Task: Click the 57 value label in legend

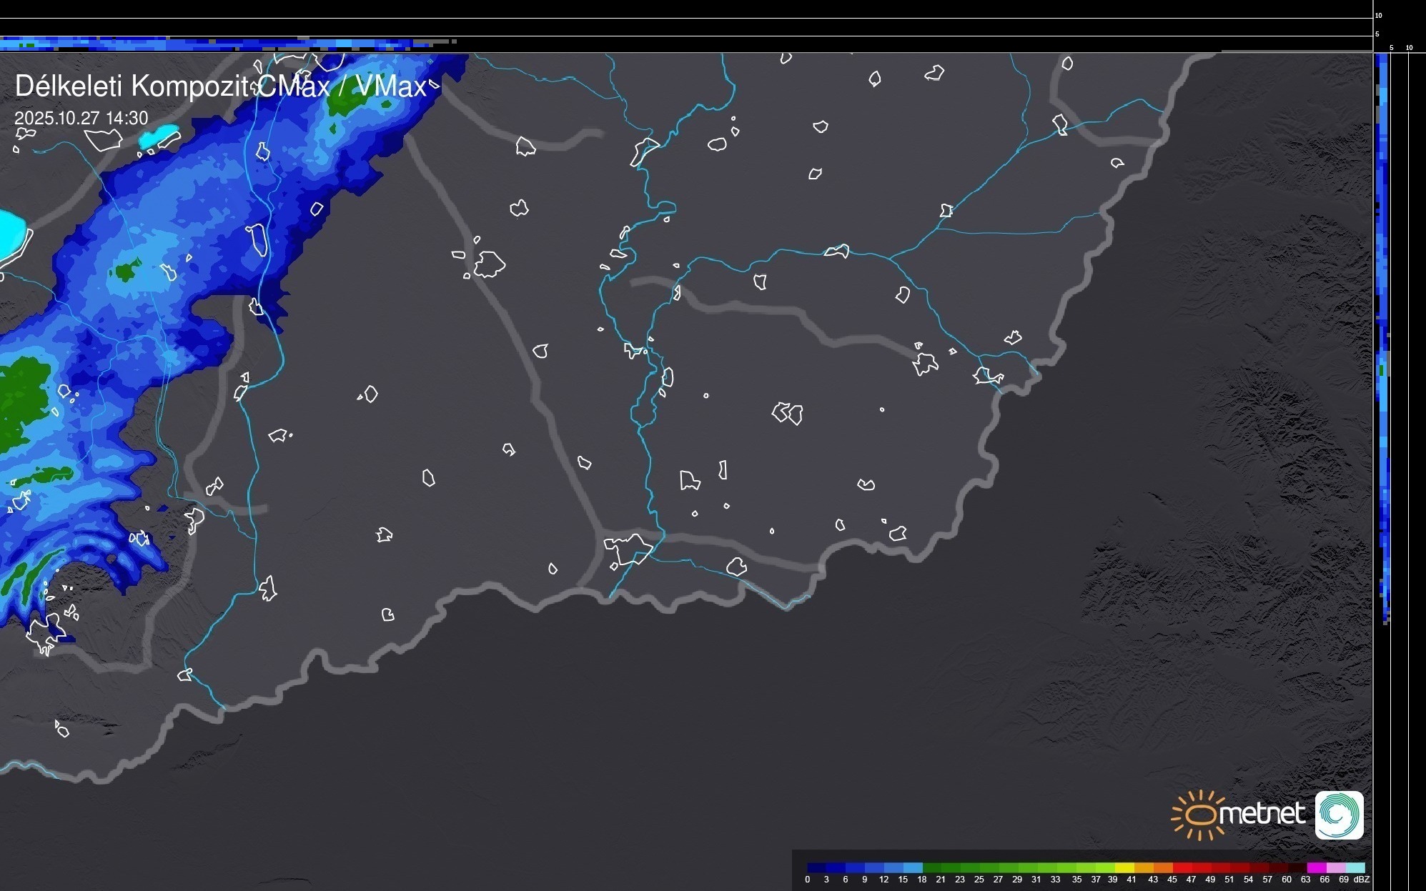Action: (x=1267, y=880)
